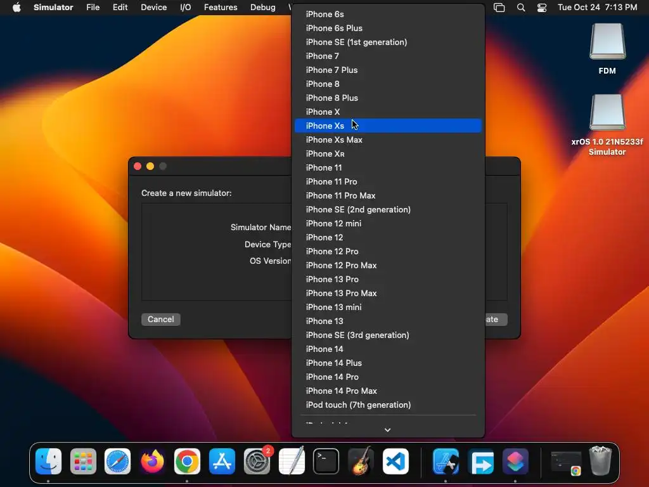Launch Safari from the Dock
649x487 pixels.
(x=117, y=461)
